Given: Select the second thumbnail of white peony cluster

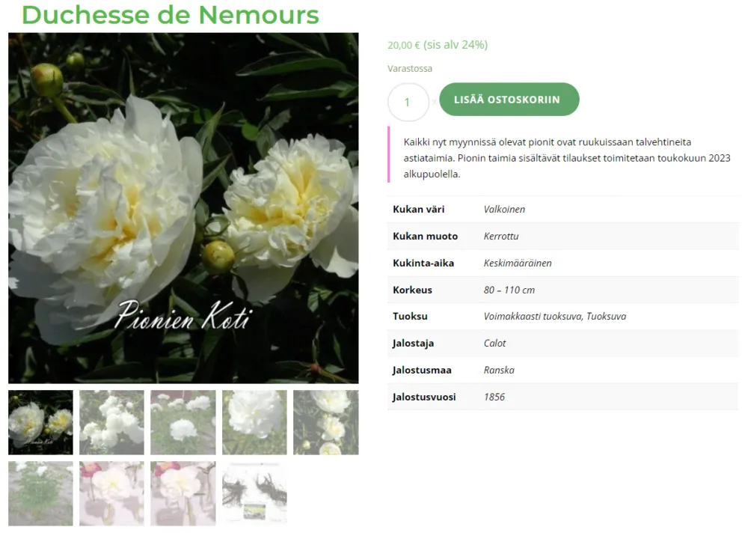Looking at the screenshot, I should (111, 422).
